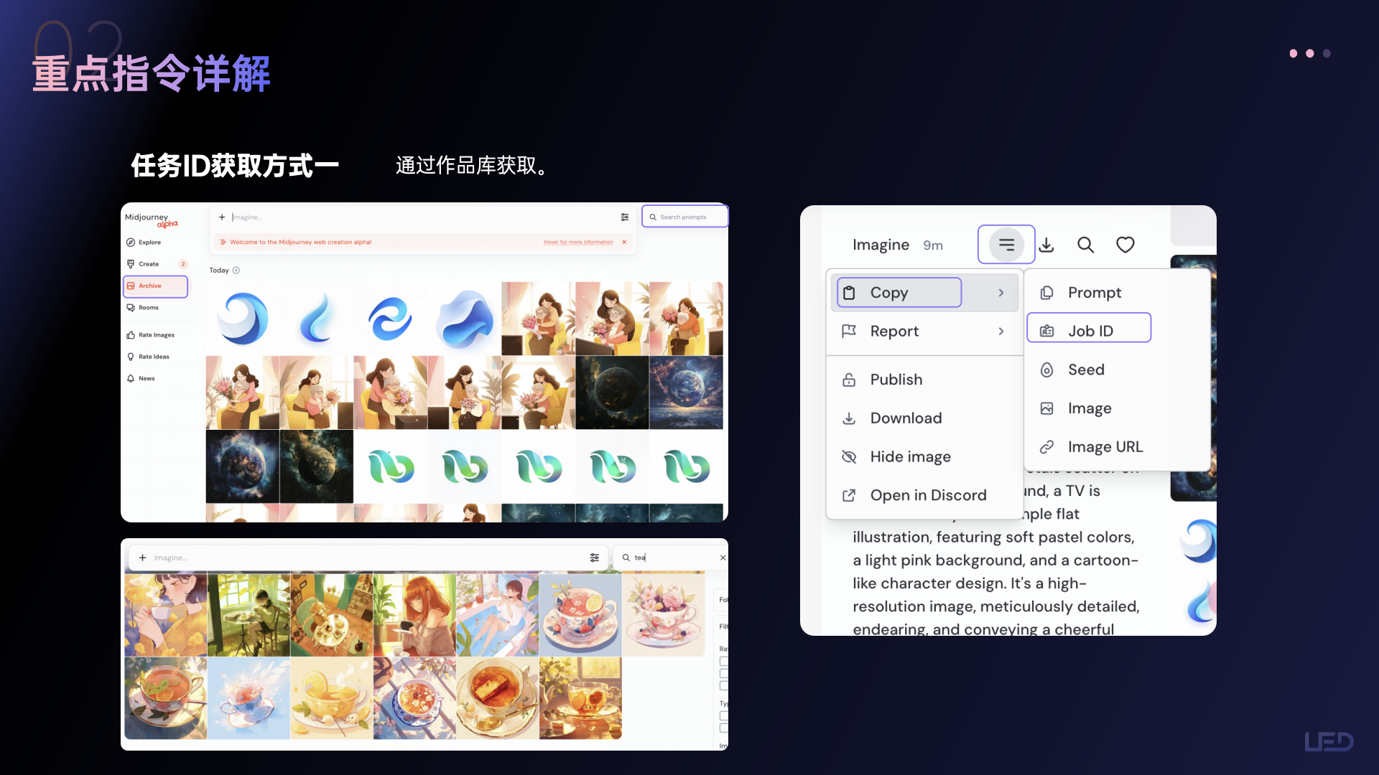Click the plus icon beside Today

pos(236,271)
